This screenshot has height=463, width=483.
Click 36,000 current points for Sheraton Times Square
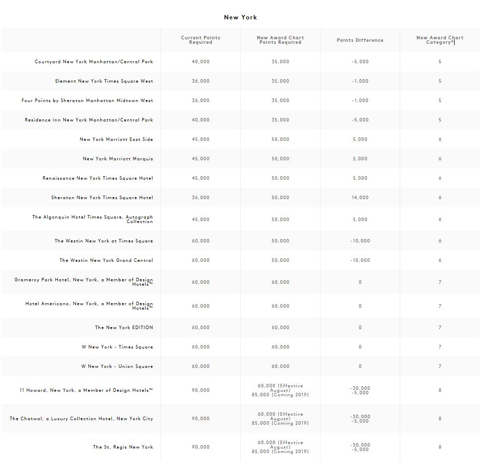pos(200,198)
